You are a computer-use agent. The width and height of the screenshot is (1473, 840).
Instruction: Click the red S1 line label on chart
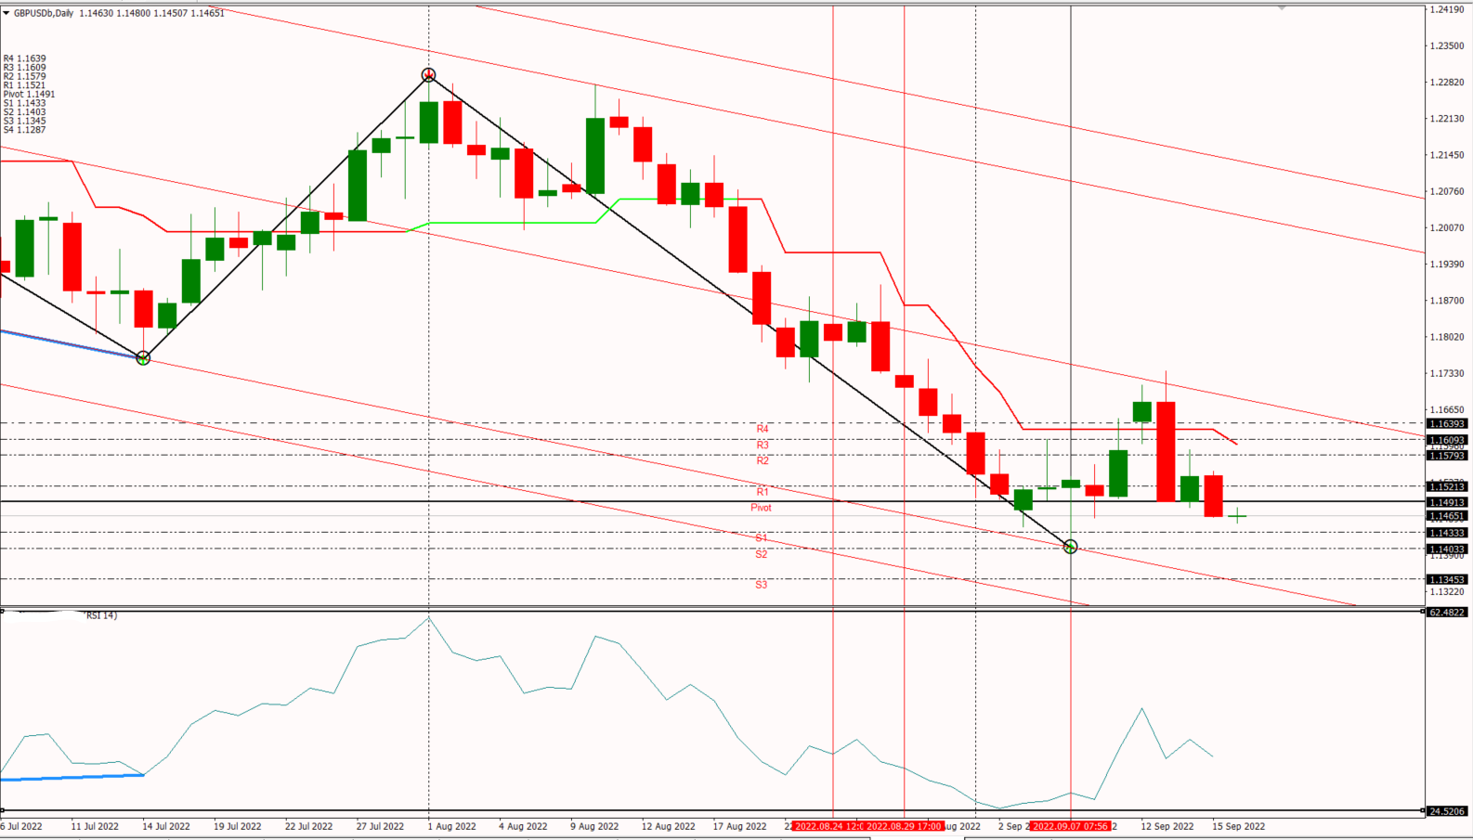tap(762, 538)
